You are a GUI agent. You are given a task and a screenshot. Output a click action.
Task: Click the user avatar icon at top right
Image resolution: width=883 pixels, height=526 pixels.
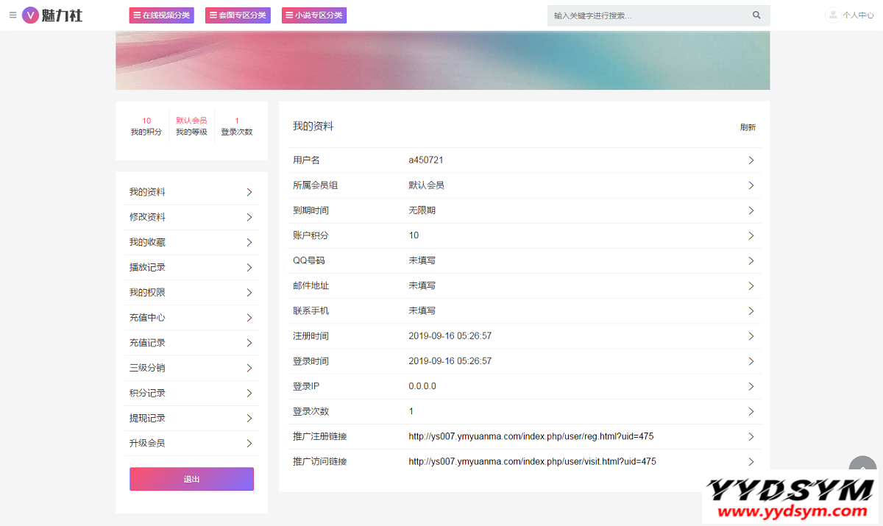coord(832,15)
